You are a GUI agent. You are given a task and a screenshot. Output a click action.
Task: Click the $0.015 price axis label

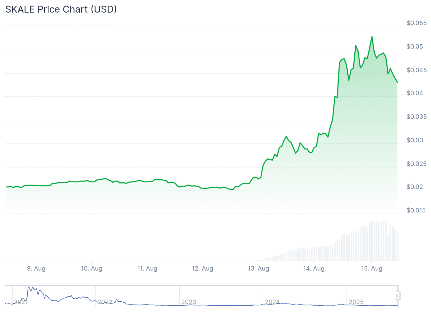click(416, 210)
